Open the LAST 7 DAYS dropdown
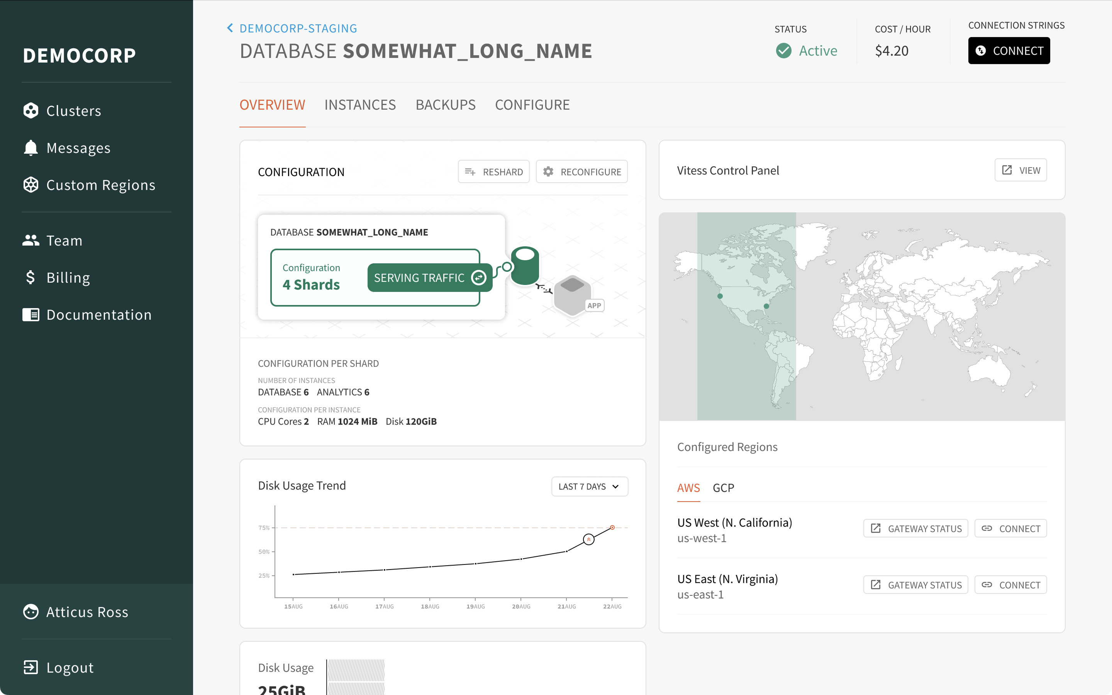Screen dimensions: 1112x695 pyautogui.click(x=589, y=486)
